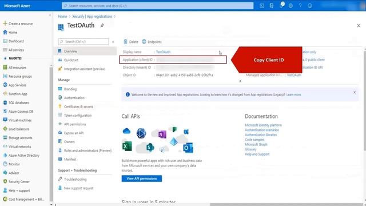Open Authentication libraries documentation link
Image resolution: width=366 pixels, height=206 pixels.
tap(261, 135)
